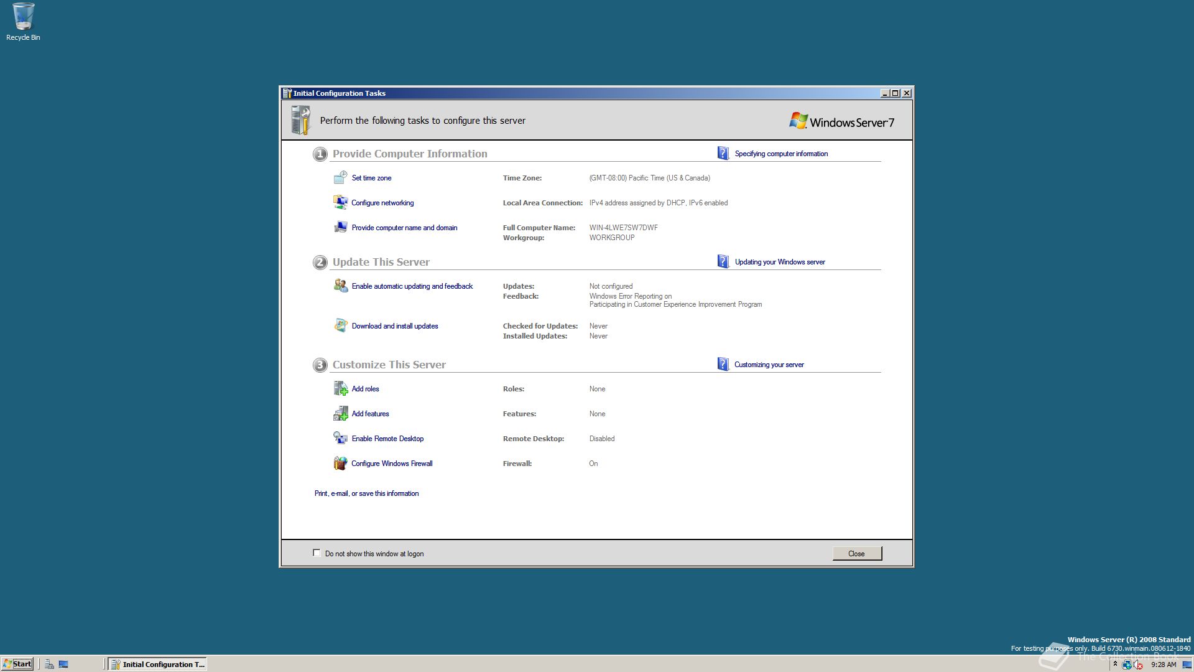Minimize the Initial Configuration Tasks window
This screenshot has height=672, width=1194.
coord(884,93)
